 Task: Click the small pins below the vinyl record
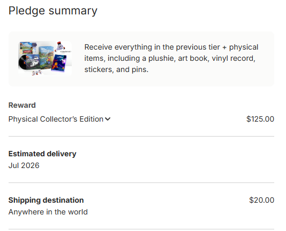pyautogui.click(x=37, y=73)
